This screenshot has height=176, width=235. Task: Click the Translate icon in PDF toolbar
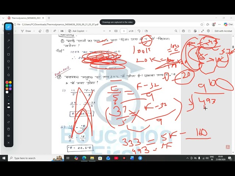point(62,31)
